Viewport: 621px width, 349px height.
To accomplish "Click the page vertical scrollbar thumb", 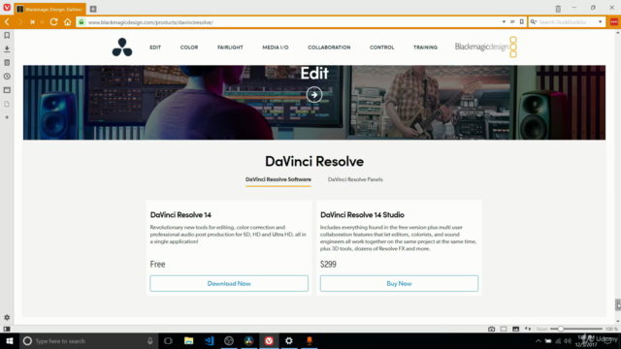I will (617, 304).
